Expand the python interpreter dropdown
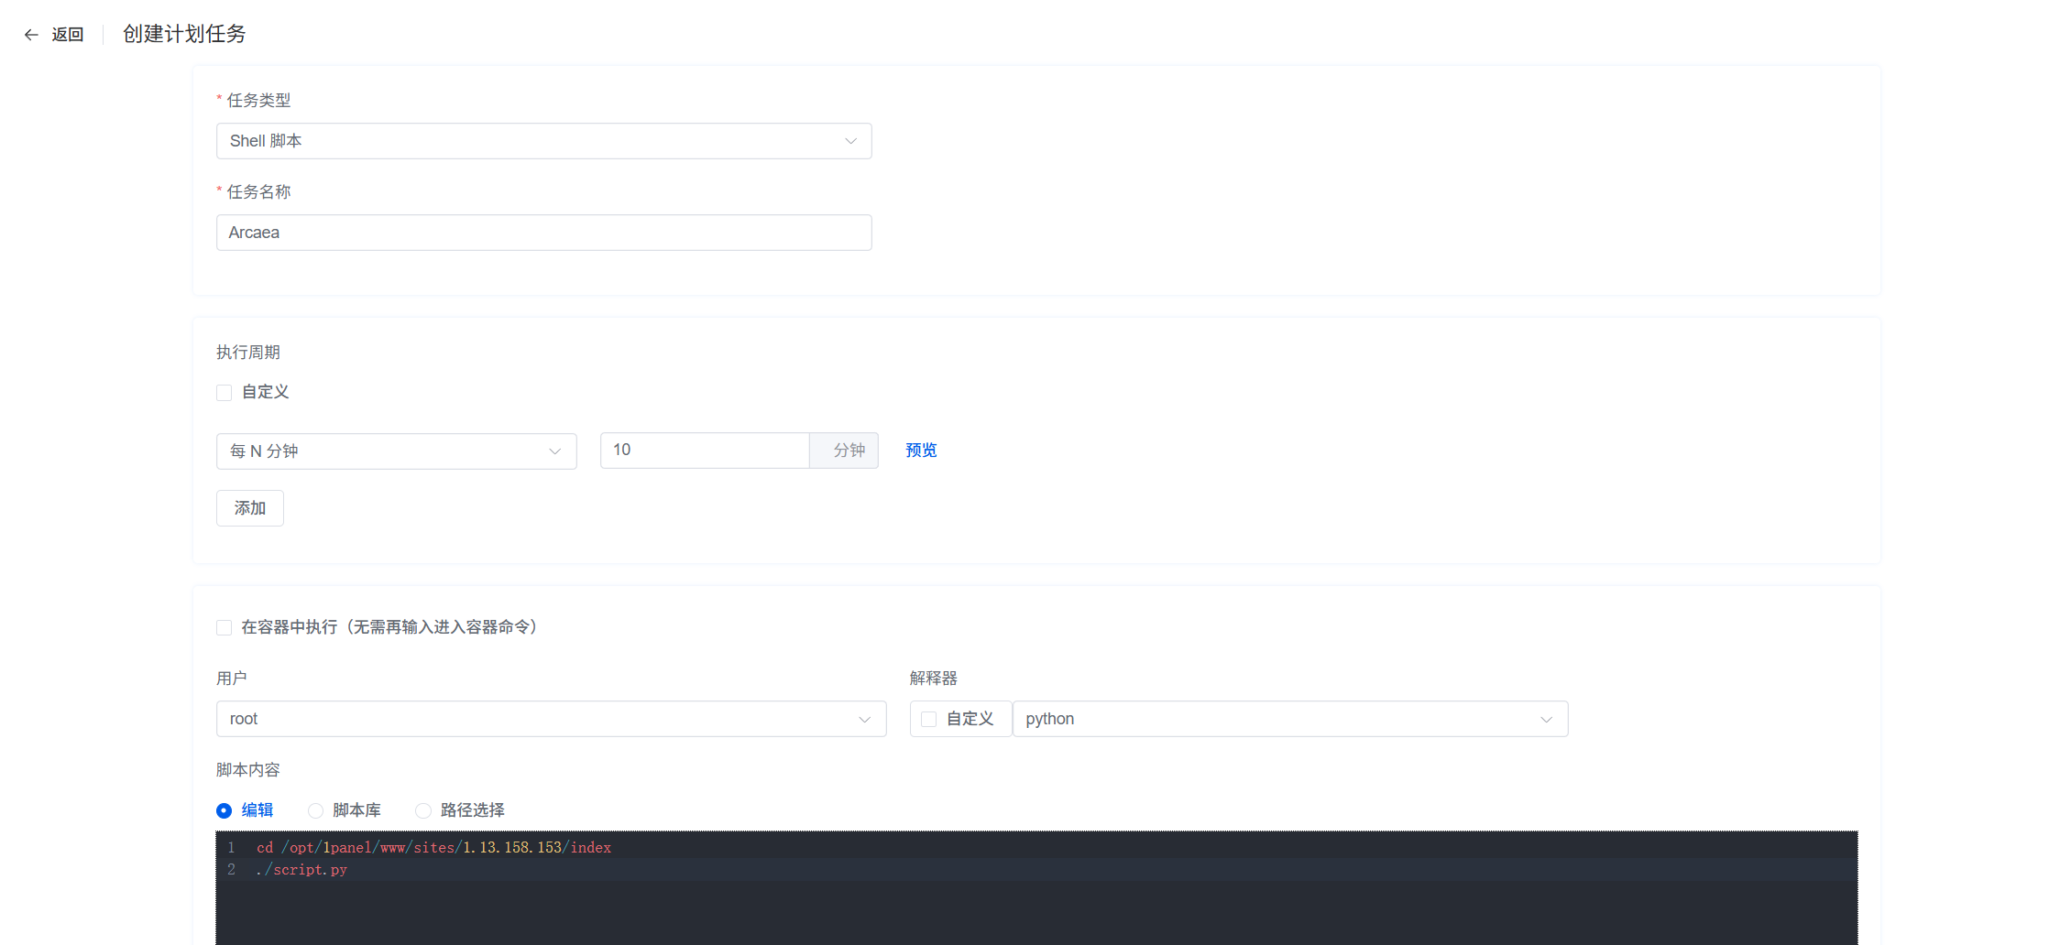Viewport: 2071px width, 945px height. (x=1274, y=719)
